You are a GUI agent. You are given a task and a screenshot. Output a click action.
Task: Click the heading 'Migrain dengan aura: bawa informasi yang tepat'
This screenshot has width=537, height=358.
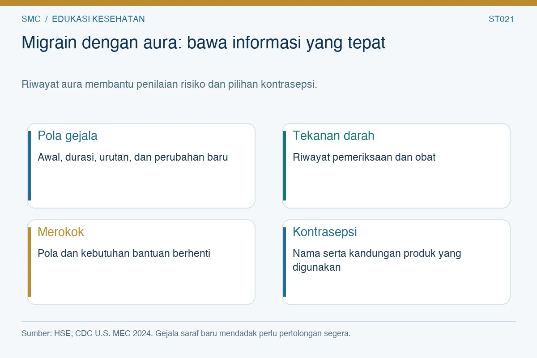[203, 43]
